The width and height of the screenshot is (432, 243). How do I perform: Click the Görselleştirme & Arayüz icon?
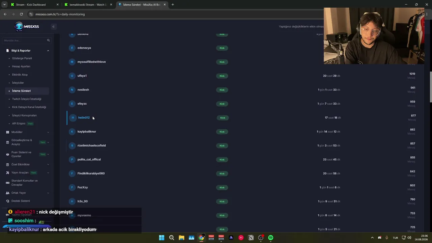tap(8, 142)
